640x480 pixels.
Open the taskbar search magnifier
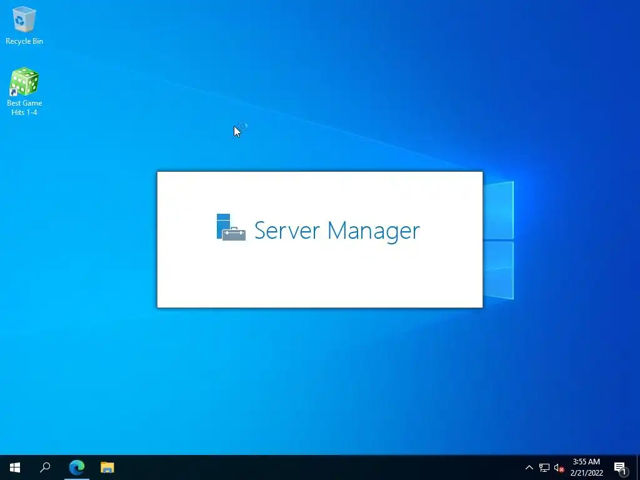tap(45, 467)
